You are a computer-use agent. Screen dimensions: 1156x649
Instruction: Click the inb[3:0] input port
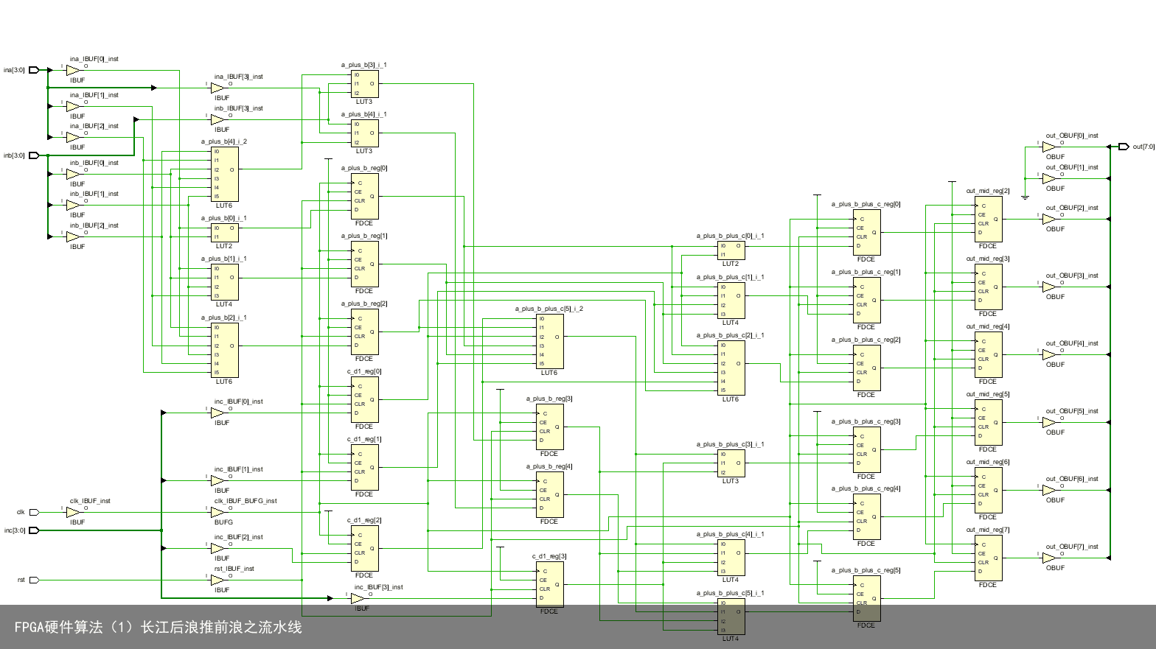click(33, 155)
